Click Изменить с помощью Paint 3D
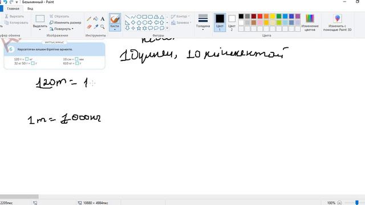 (x=337, y=23)
